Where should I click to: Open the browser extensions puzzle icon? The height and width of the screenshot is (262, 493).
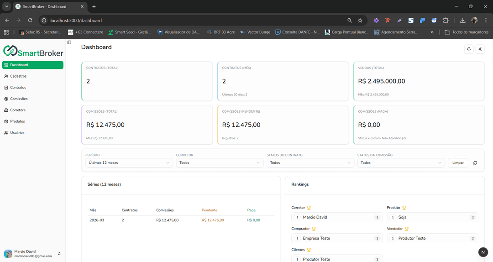(446, 21)
